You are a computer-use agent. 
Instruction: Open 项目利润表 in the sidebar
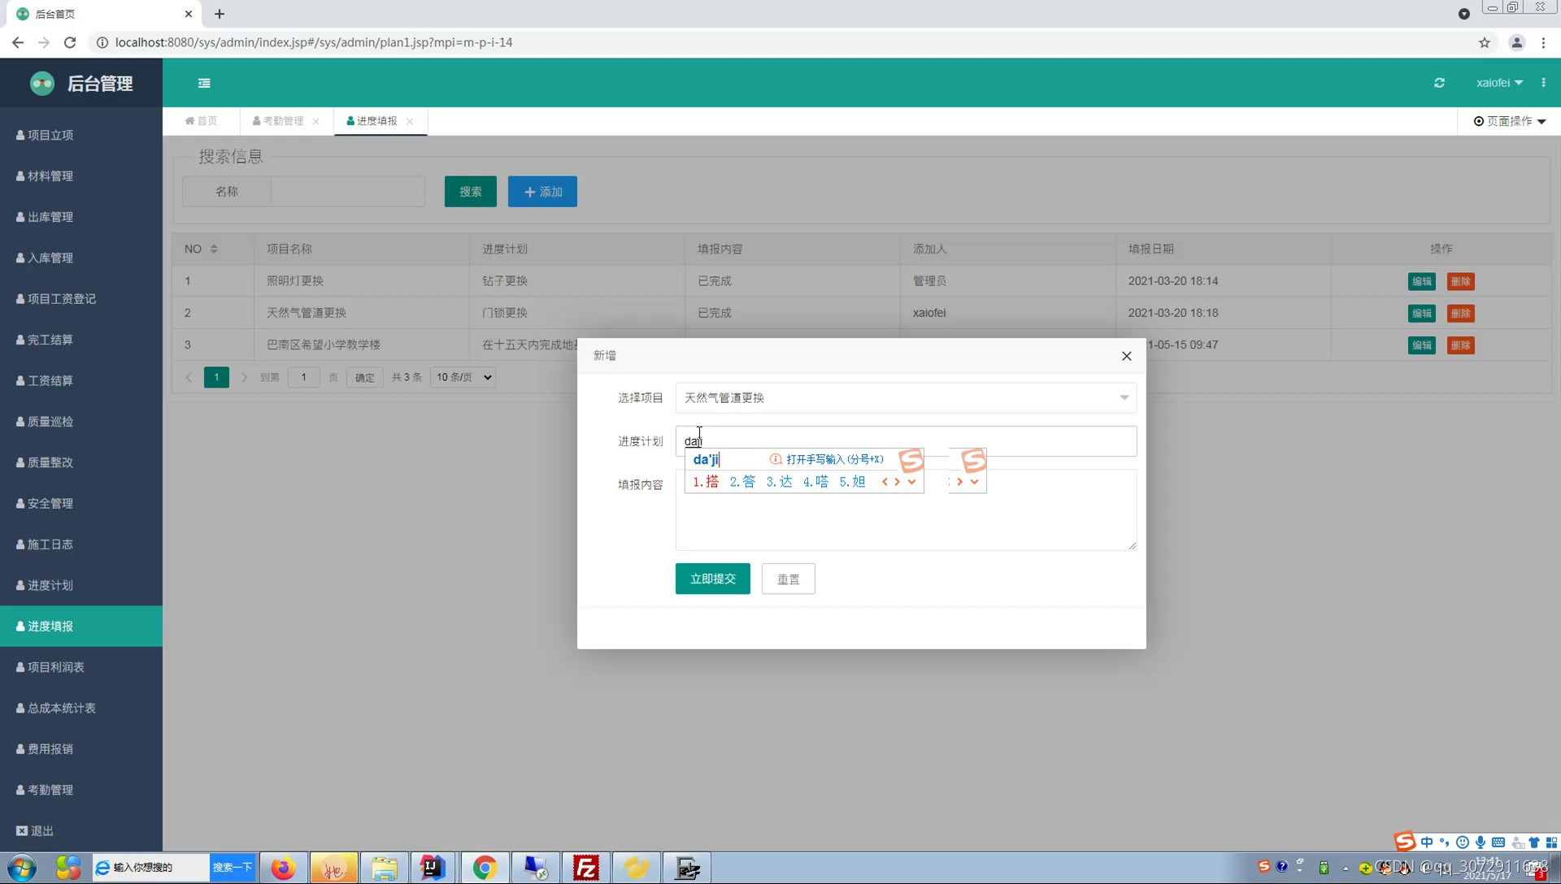click(x=81, y=667)
